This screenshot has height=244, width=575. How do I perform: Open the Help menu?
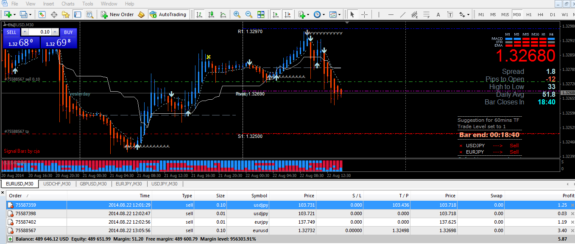pyautogui.click(x=130, y=4)
